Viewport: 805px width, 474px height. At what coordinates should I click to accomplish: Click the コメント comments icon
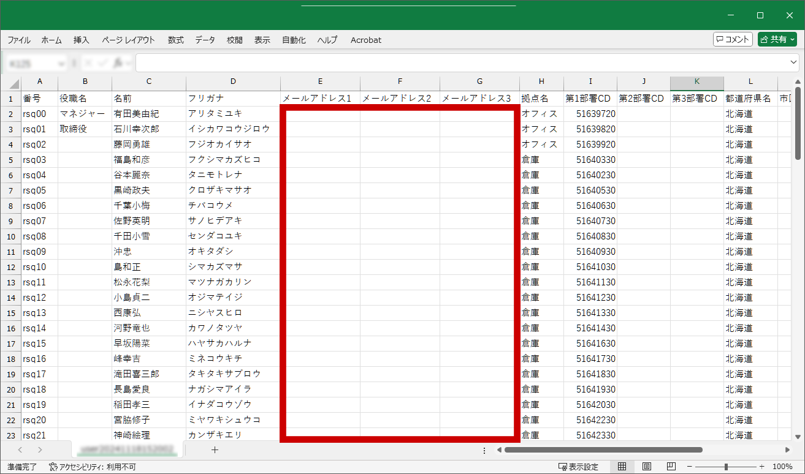(733, 39)
